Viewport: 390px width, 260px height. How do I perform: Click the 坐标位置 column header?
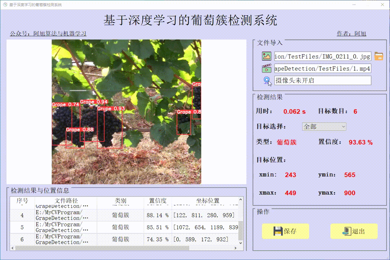[x=207, y=200]
